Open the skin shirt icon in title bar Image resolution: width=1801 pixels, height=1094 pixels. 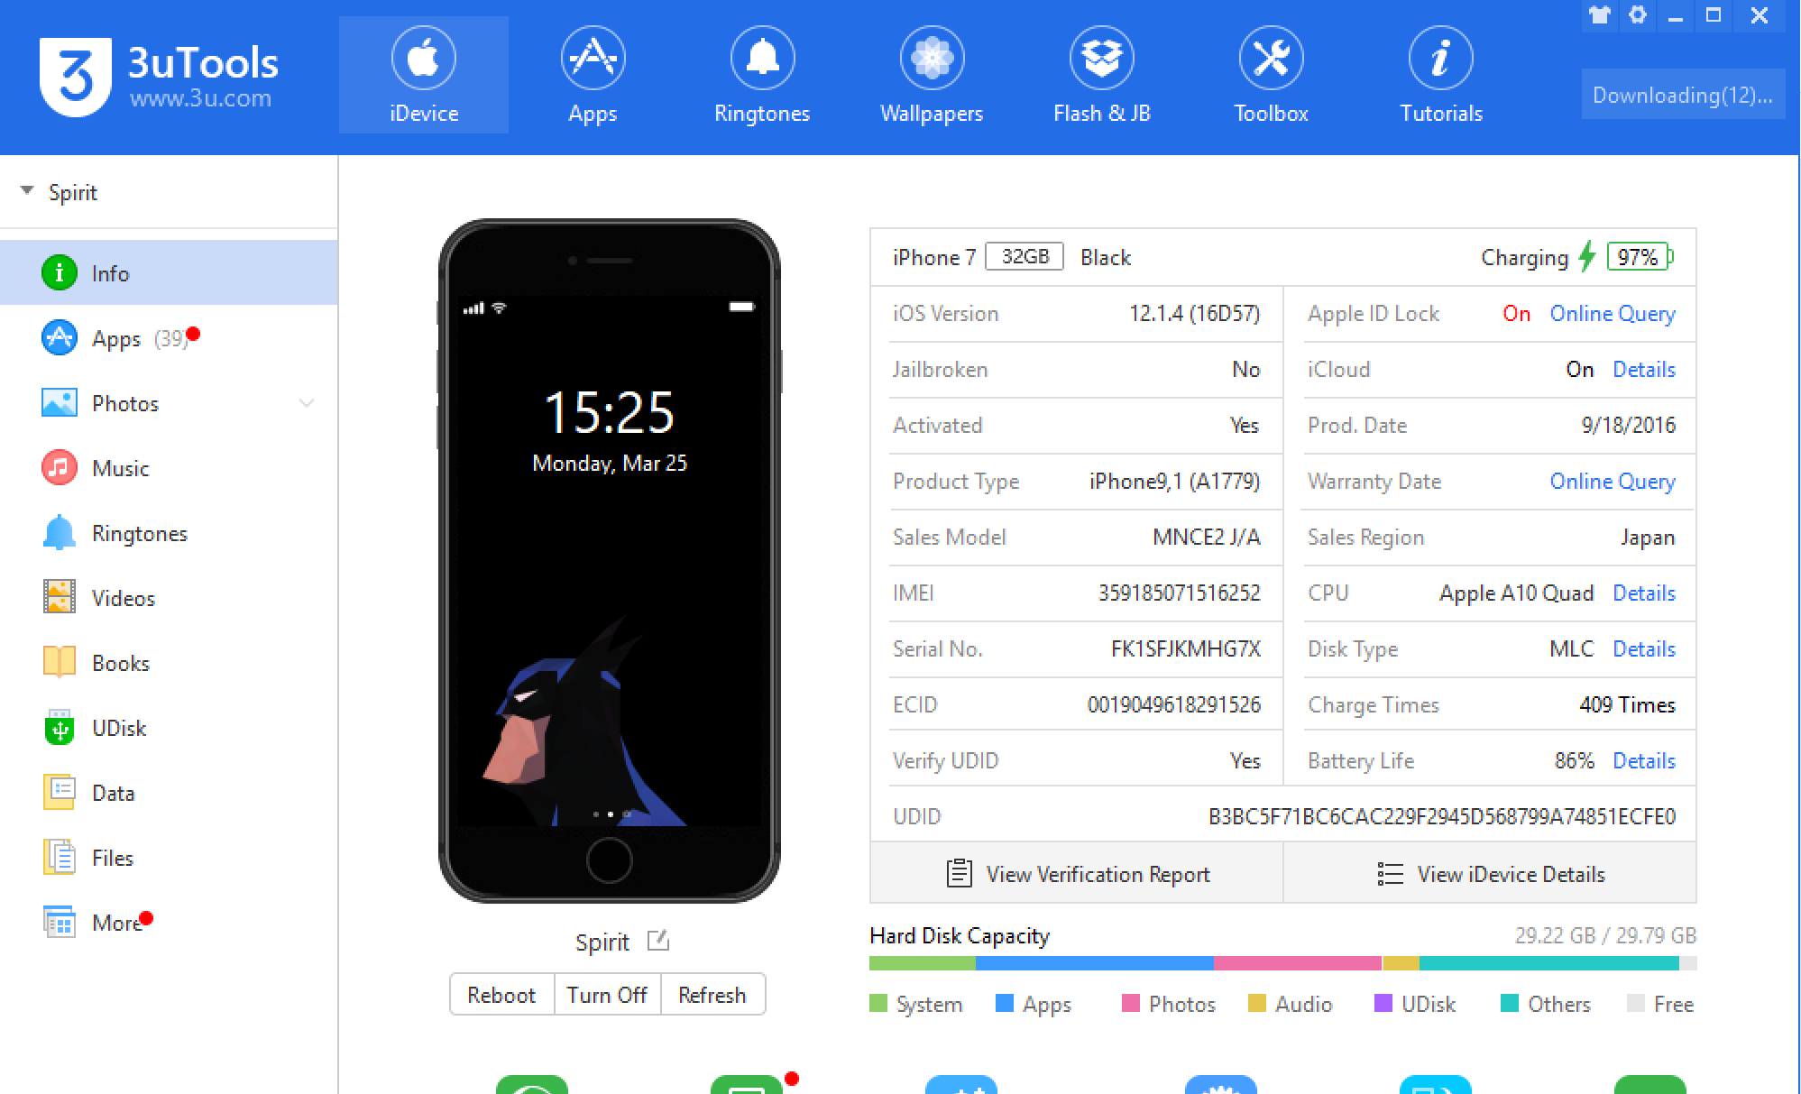pyautogui.click(x=1599, y=15)
